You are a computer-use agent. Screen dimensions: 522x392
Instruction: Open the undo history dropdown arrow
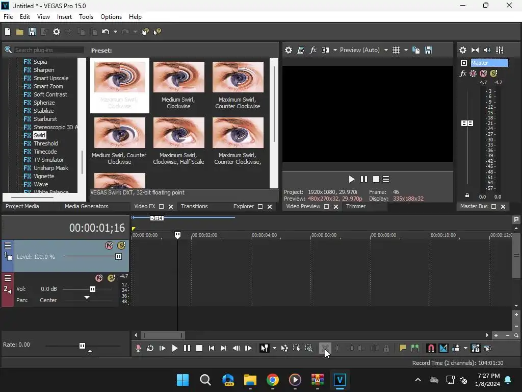pyautogui.click(x=115, y=32)
